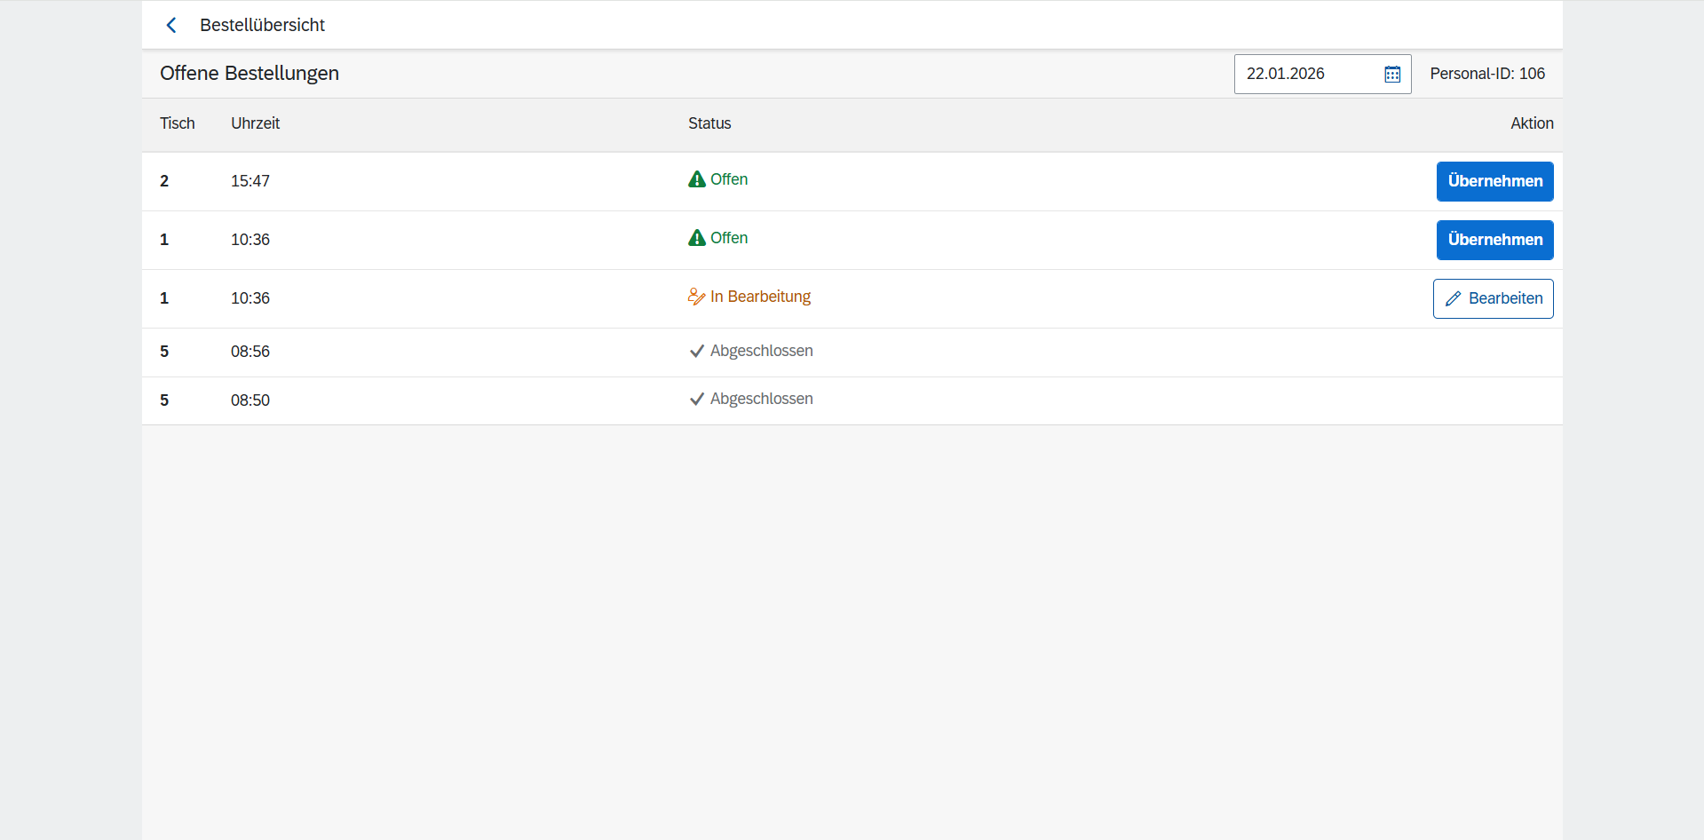Click the checkmark icon on the 08:50 order
The image size is (1704, 840).
pos(697,399)
